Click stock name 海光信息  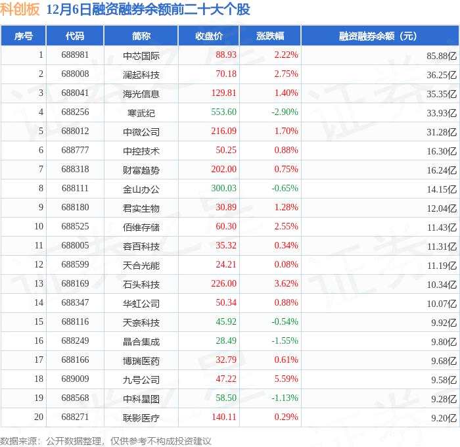tap(141, 94)
